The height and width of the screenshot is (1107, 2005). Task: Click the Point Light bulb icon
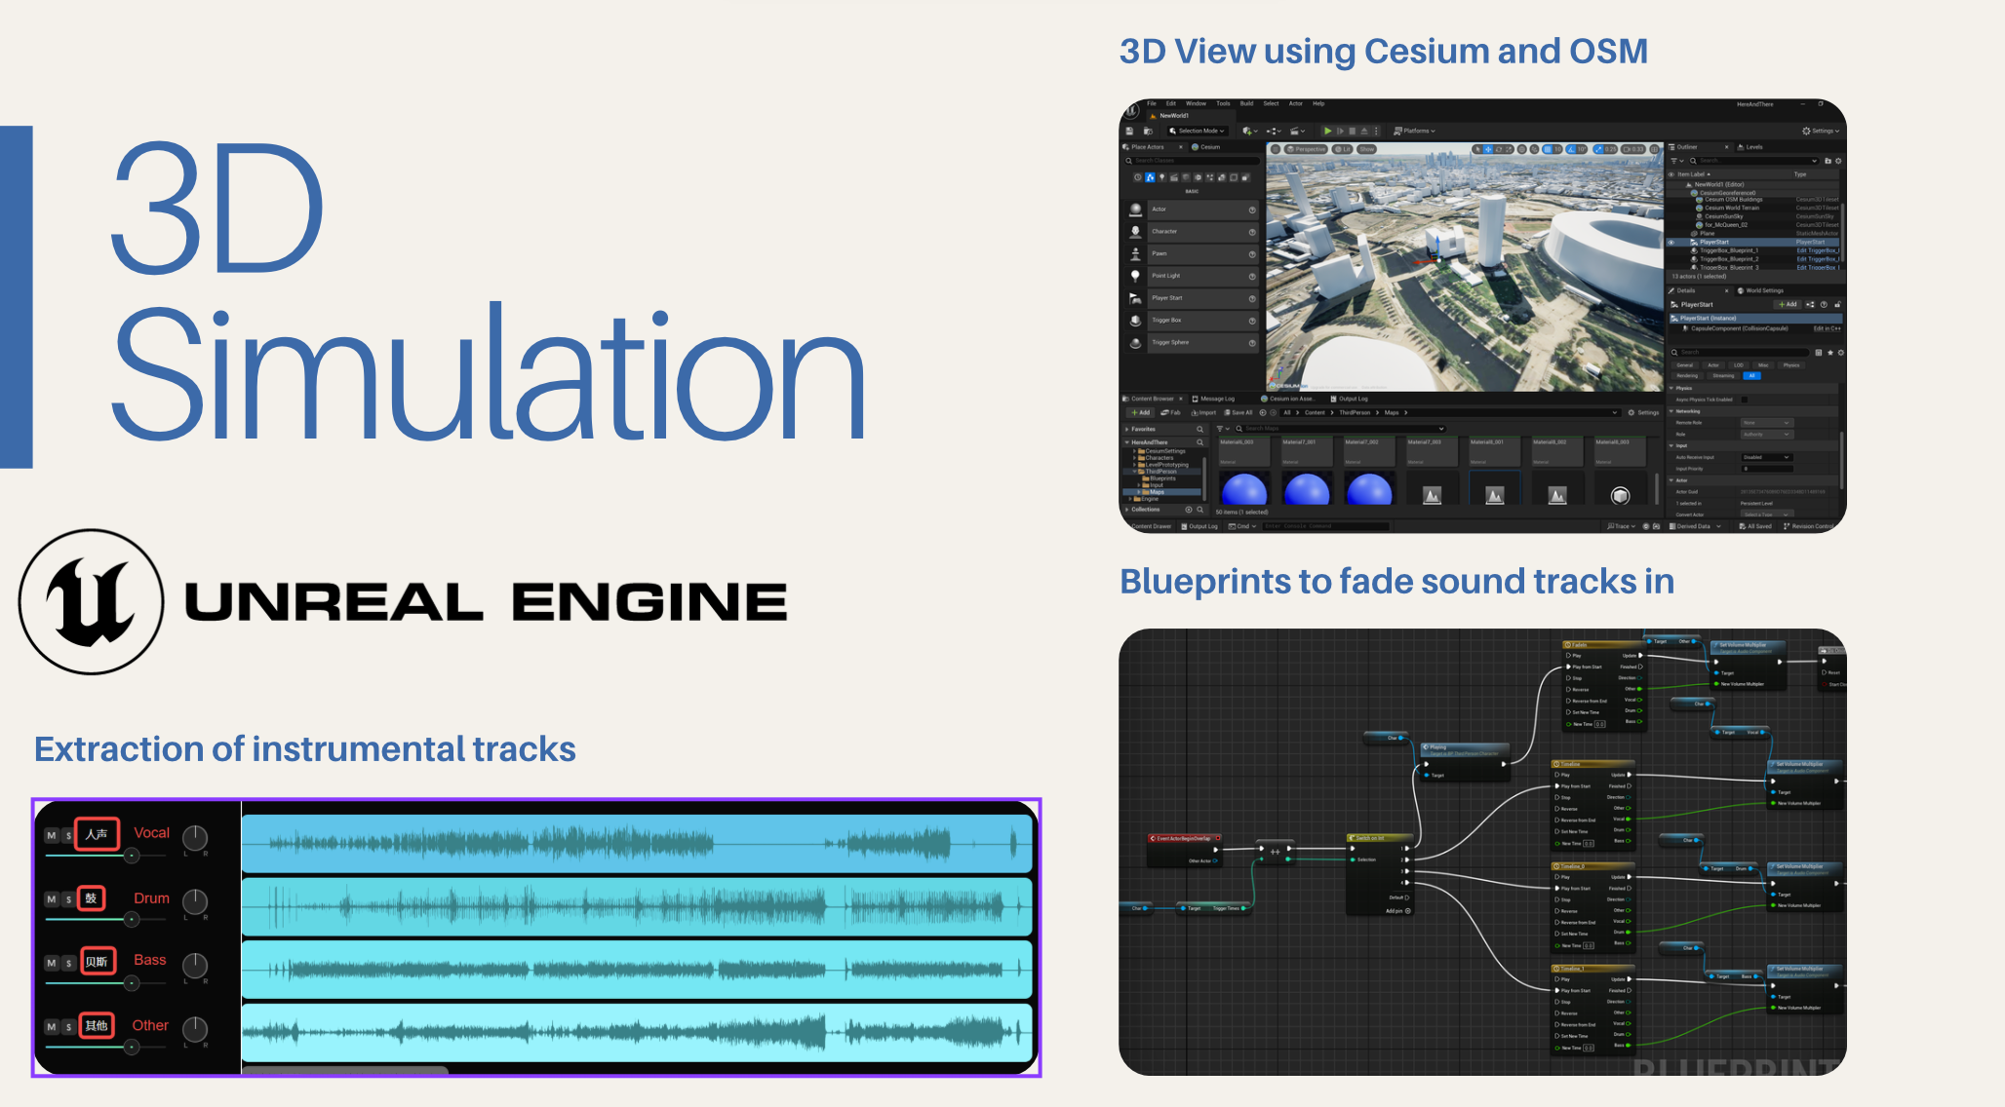pyautogui.click(x=1135, y=277)
